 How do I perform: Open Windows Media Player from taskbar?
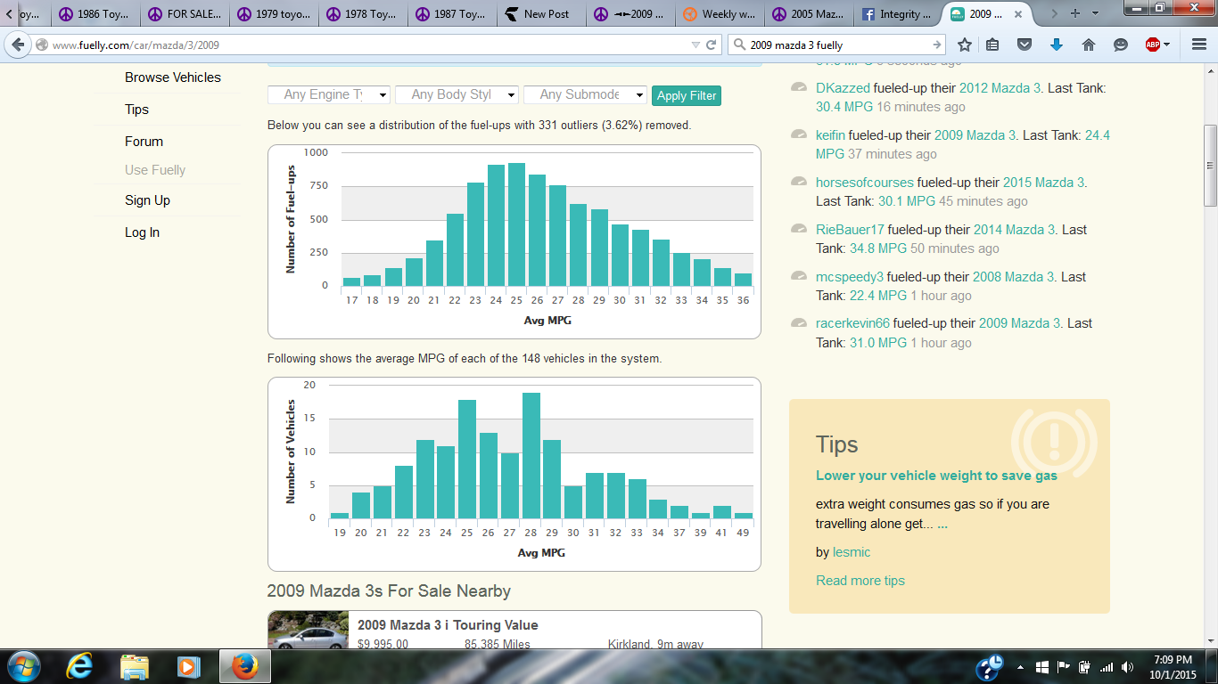[187, 666]
